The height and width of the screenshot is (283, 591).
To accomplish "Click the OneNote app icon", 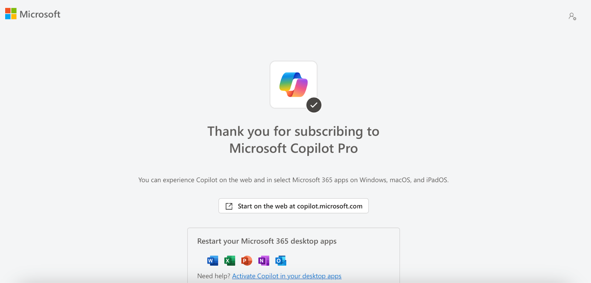I will pyautogui.click(x=264, y=260).
